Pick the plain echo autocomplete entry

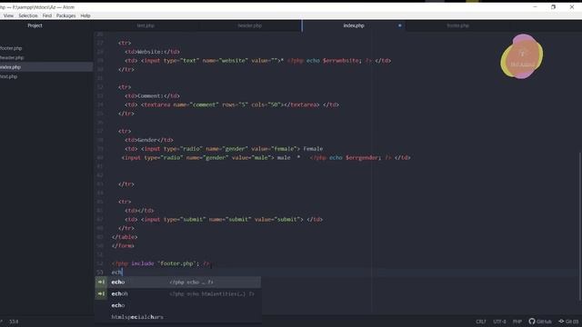pyautogui.click(x=178, y=305)
